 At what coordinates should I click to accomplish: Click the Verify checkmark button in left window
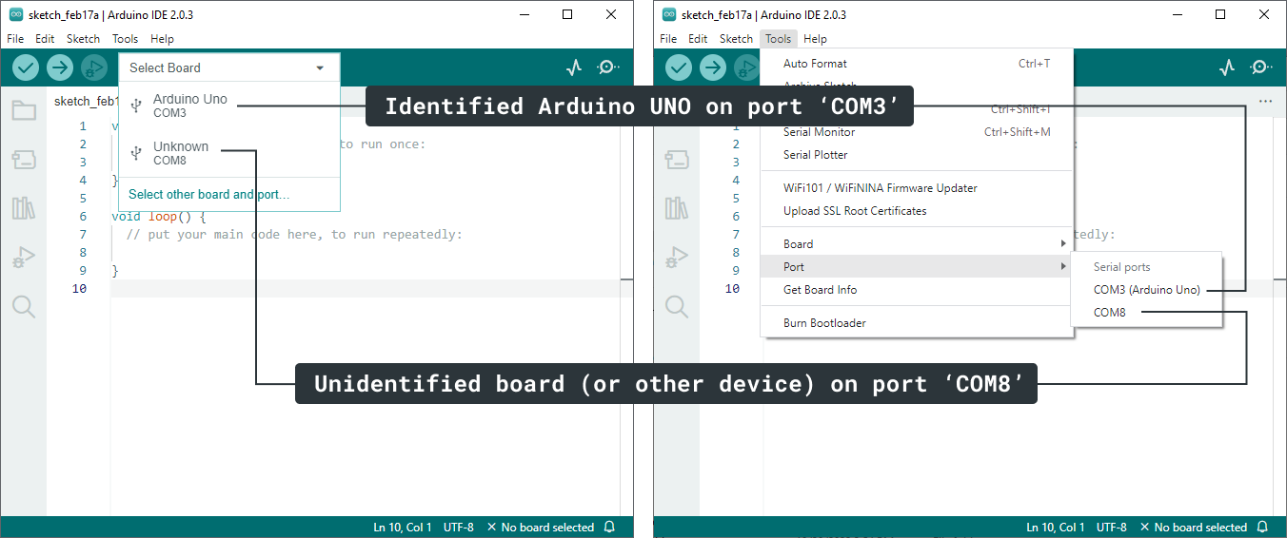pyautogui.click(x=26, y=67)
